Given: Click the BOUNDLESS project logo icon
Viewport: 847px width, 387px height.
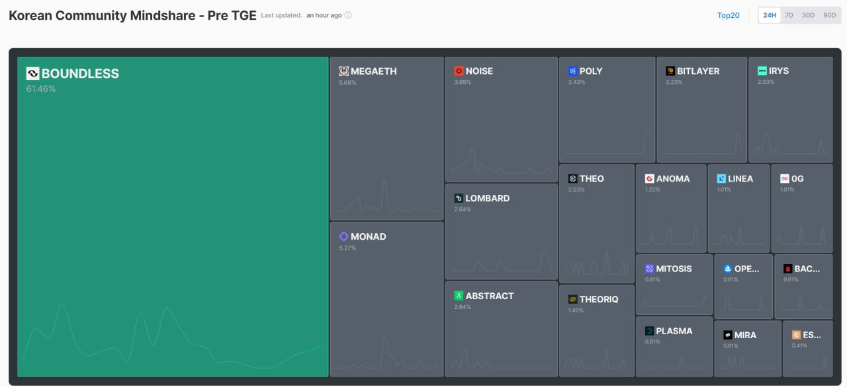Looking at the screenshot, I should 32,73.
